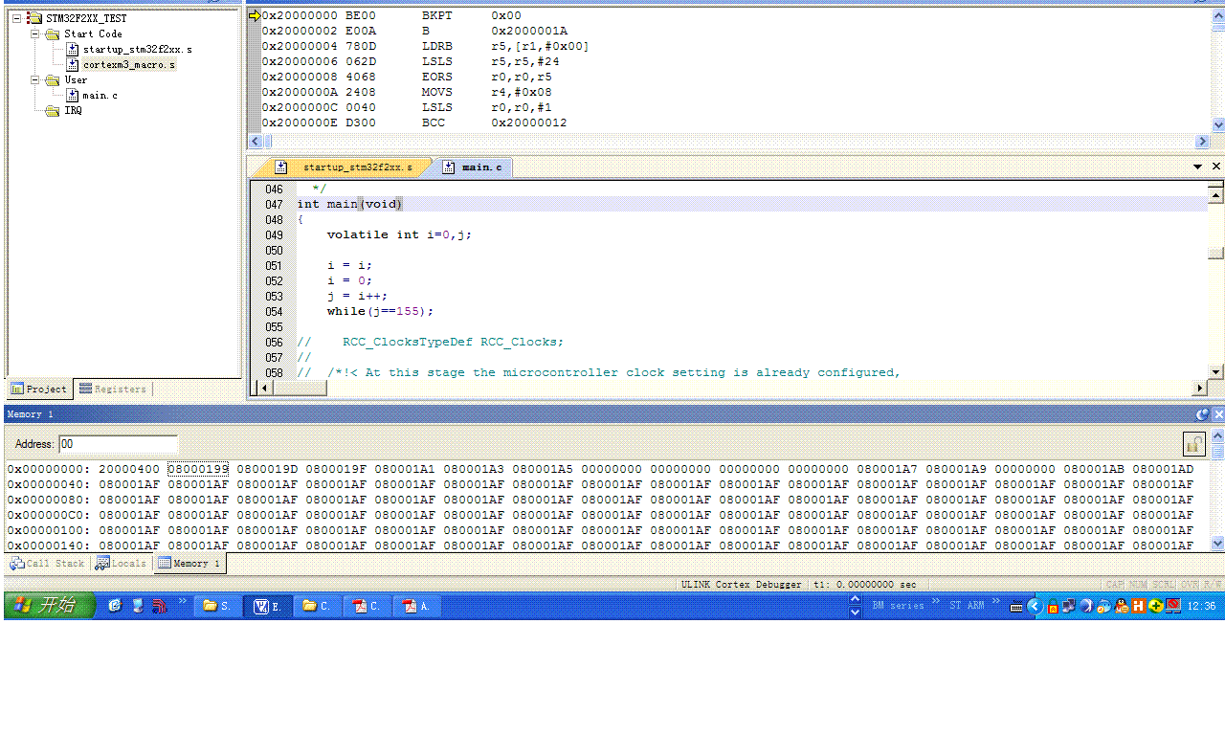Screen dimensions: 1225x735
Task: Click editor horizontal scroll left arrow
Action: [265, 388]
